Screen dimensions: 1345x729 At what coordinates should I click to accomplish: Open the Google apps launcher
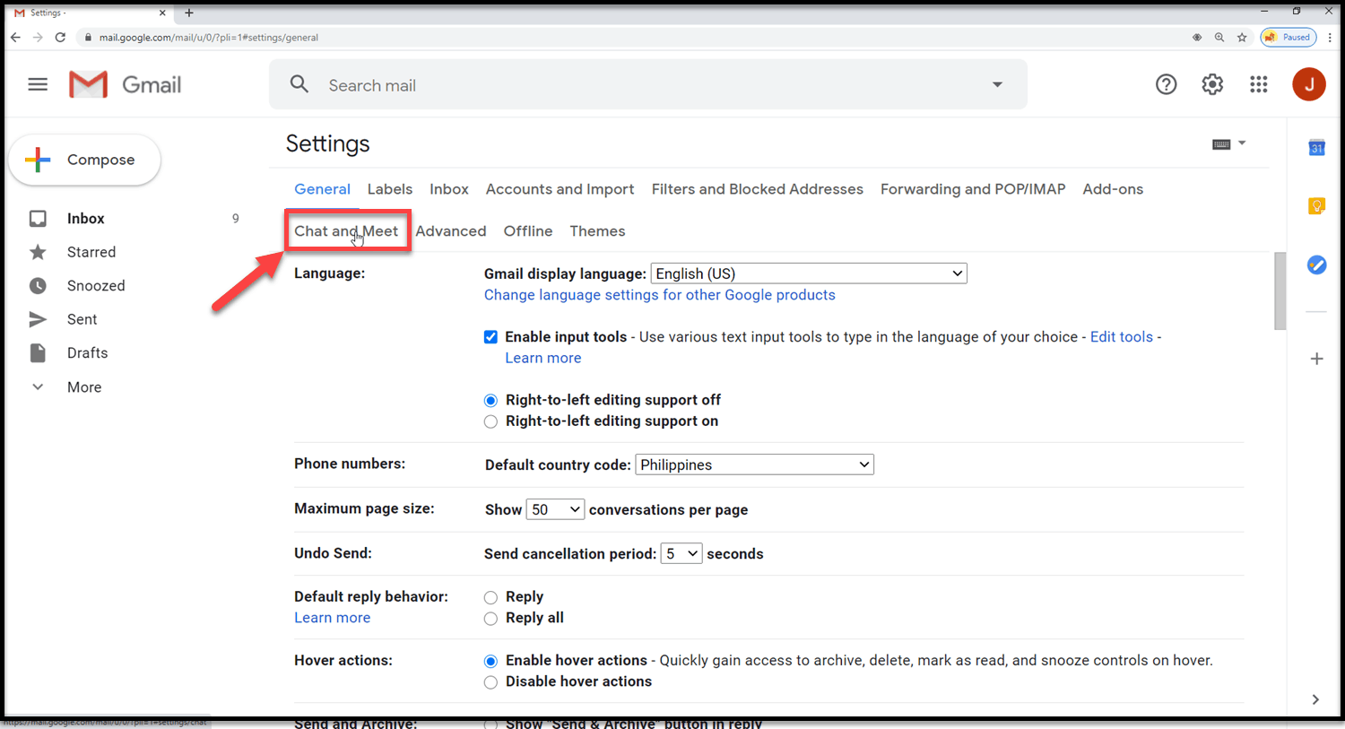click(x=1259, y=83)
